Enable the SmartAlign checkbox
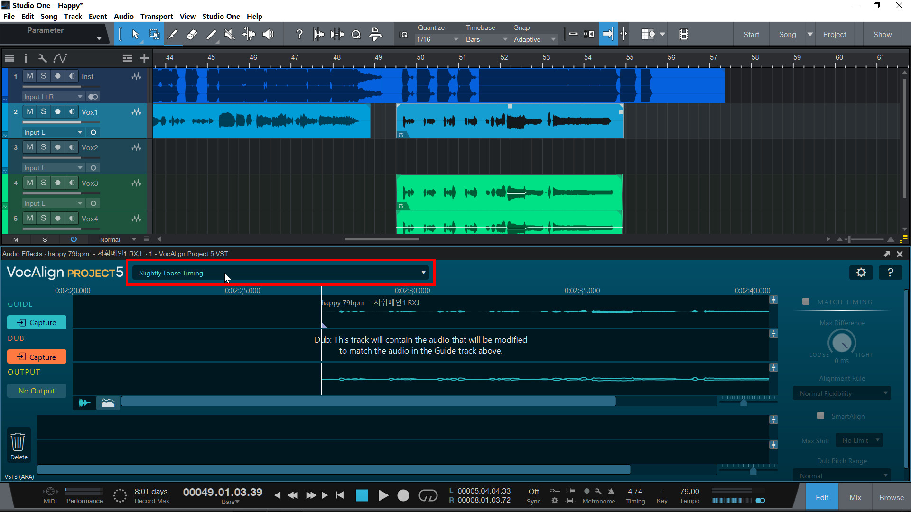Image resolution: width=911 pixels, height=512 pixels. 820,416
